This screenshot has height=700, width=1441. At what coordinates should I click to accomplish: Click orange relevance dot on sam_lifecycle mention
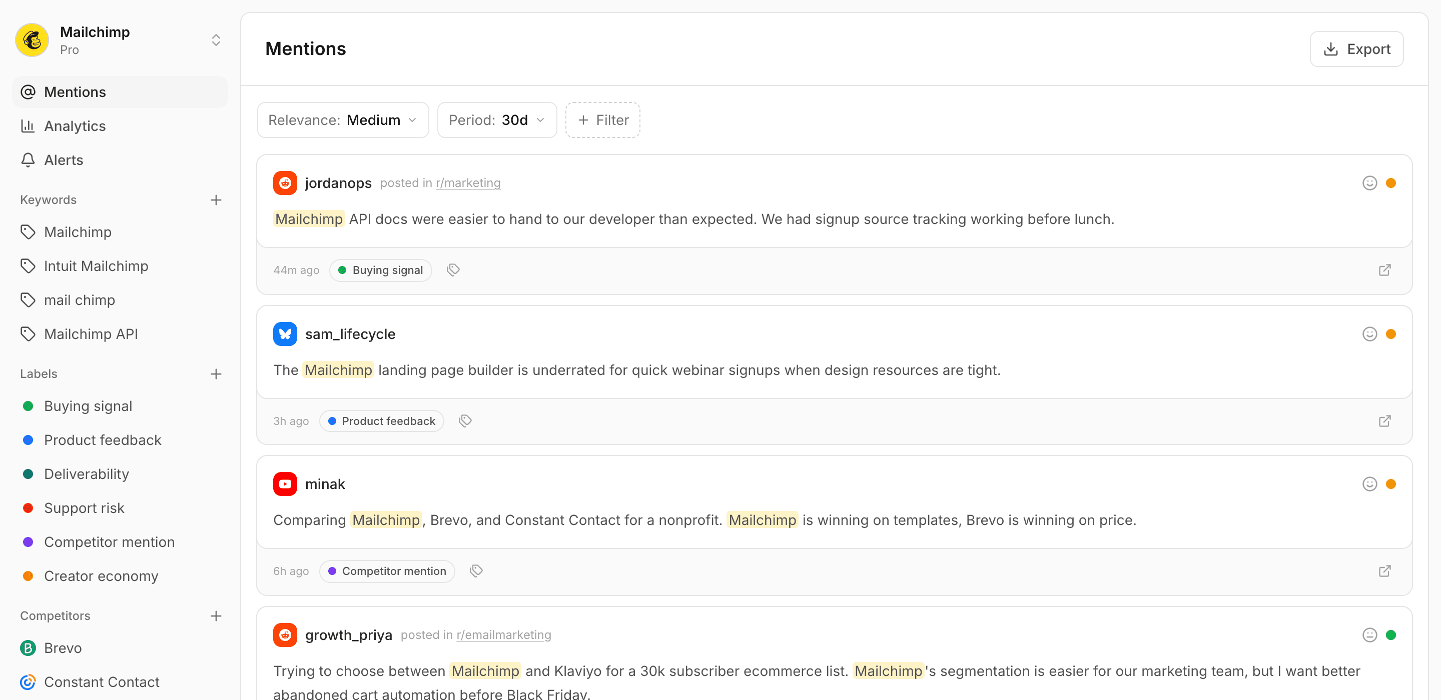(x=1391, y=334)
